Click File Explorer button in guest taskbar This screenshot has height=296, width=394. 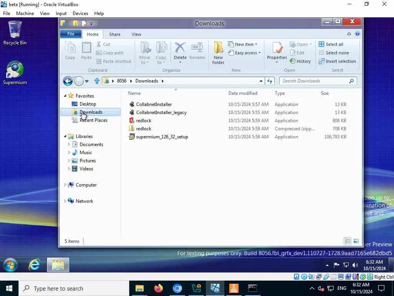coord(58,265)
